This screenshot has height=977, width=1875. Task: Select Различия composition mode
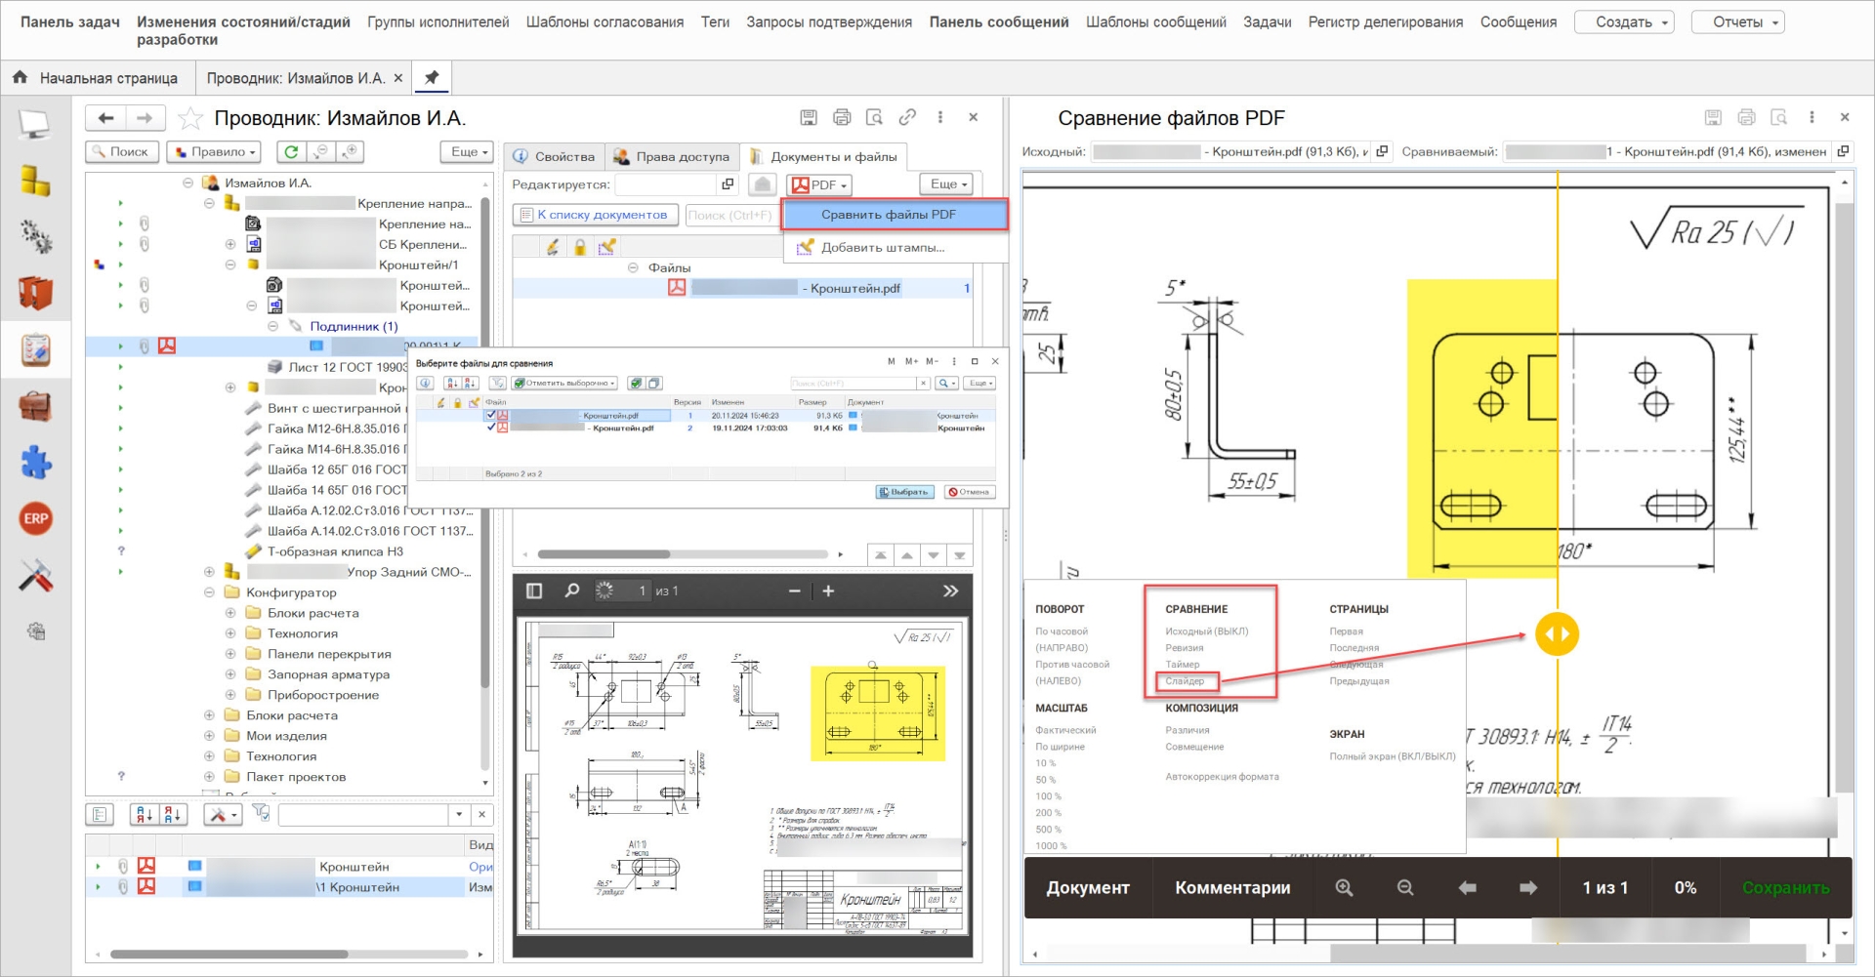click(x=1187, y=730)
